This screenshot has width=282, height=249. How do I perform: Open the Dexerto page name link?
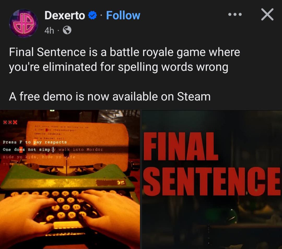pyautogui.click(x=65, y=15)
